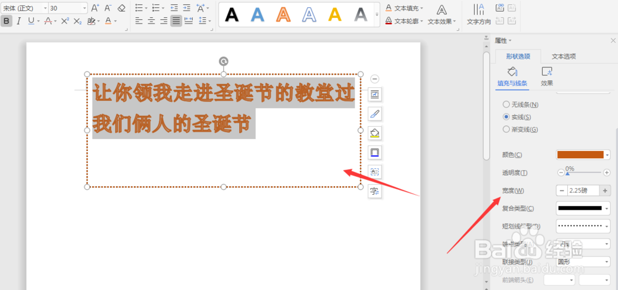Open the 效果 section
This screenshot has height=290, width=618.
coord(547,77)
